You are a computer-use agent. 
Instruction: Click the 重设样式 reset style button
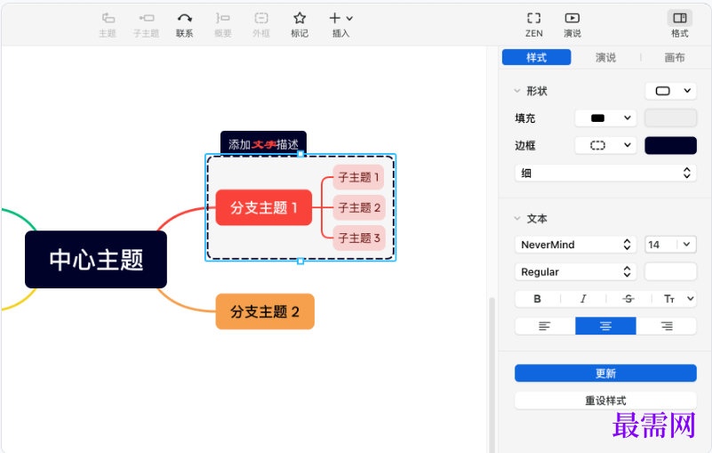(605, 400)
